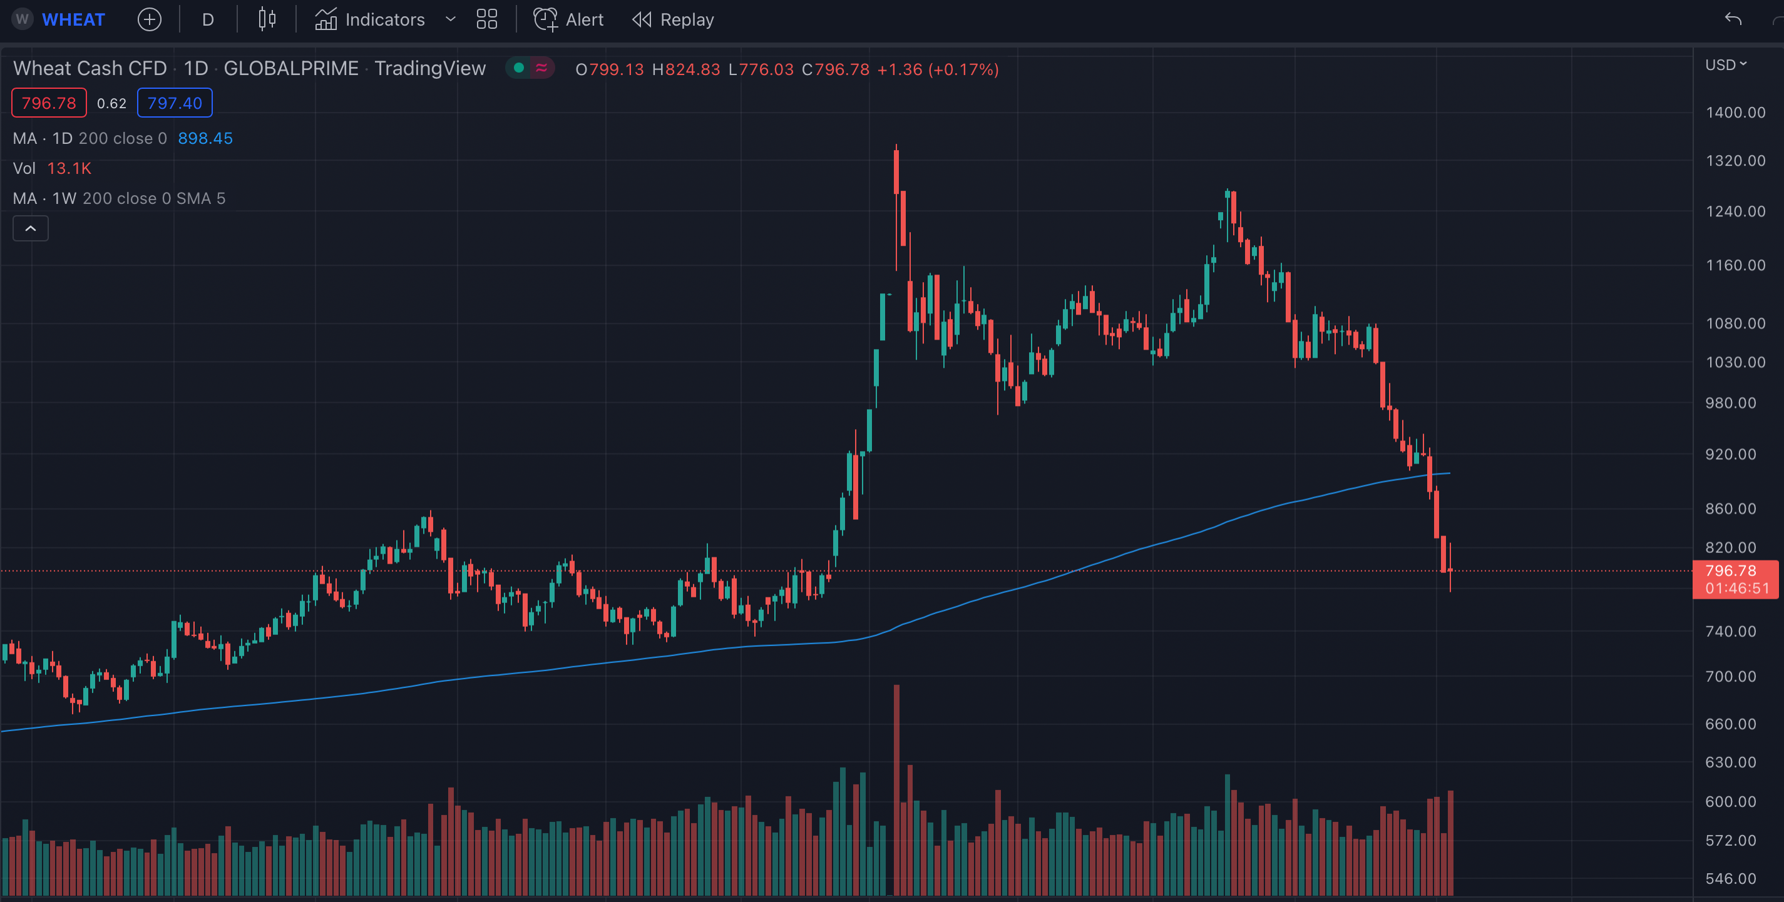Expand the favorite indicators dropdown arrow
1784x902 pixels.
coord(450,19)
